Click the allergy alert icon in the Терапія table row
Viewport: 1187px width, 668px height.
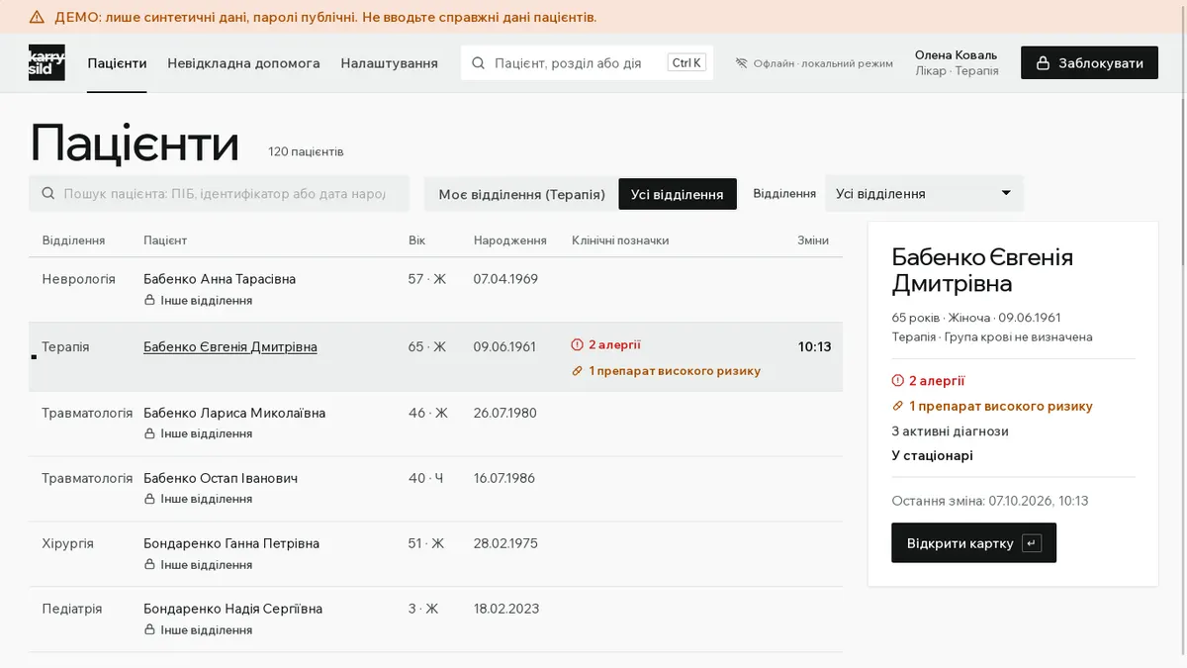point(578,345)
